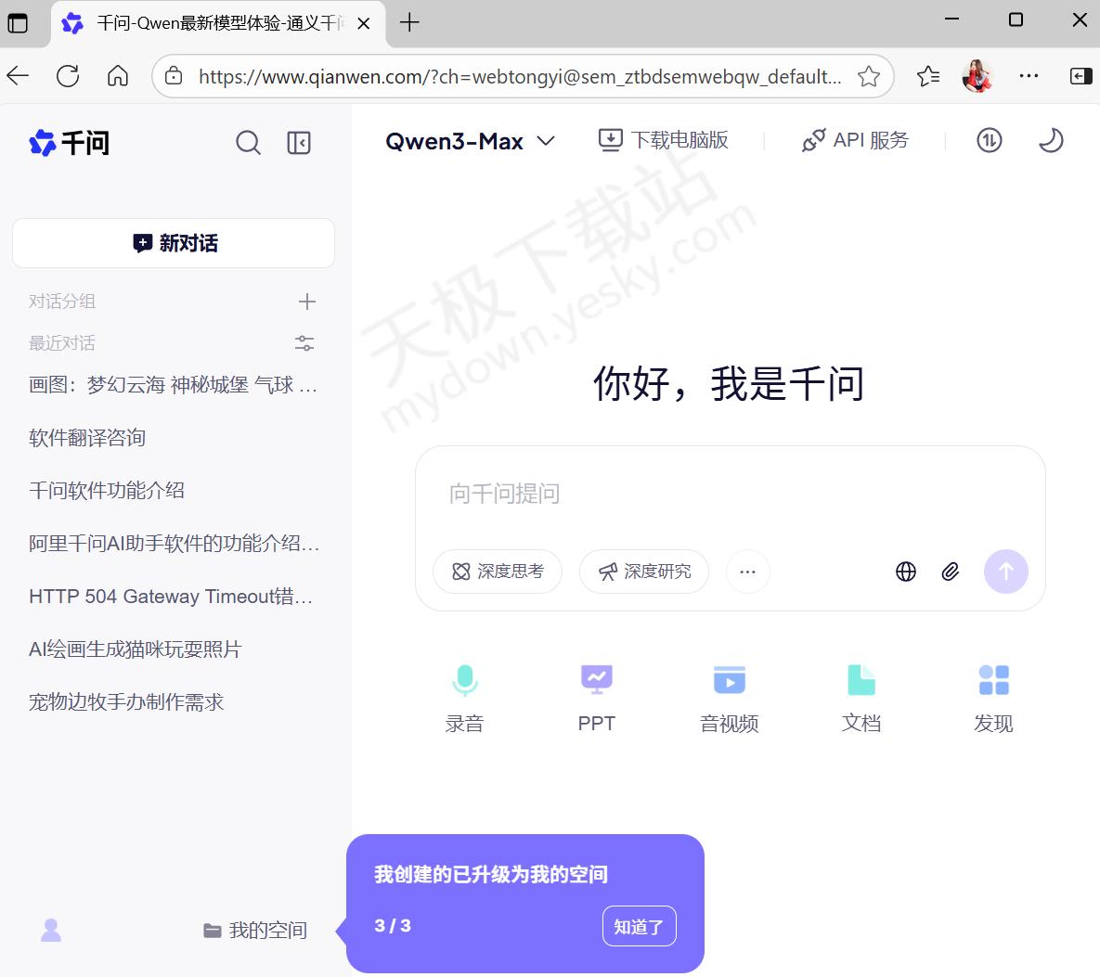Collapse the sidebar with the panel icon

coord(299,143)
